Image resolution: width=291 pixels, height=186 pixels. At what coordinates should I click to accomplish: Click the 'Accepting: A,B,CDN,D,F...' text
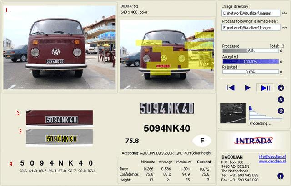click(166, 153)
